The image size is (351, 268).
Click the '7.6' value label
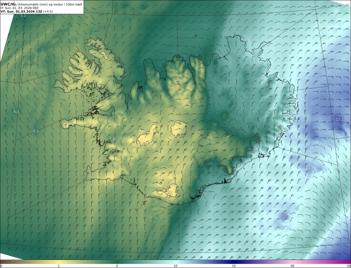(x=311, y=240)
